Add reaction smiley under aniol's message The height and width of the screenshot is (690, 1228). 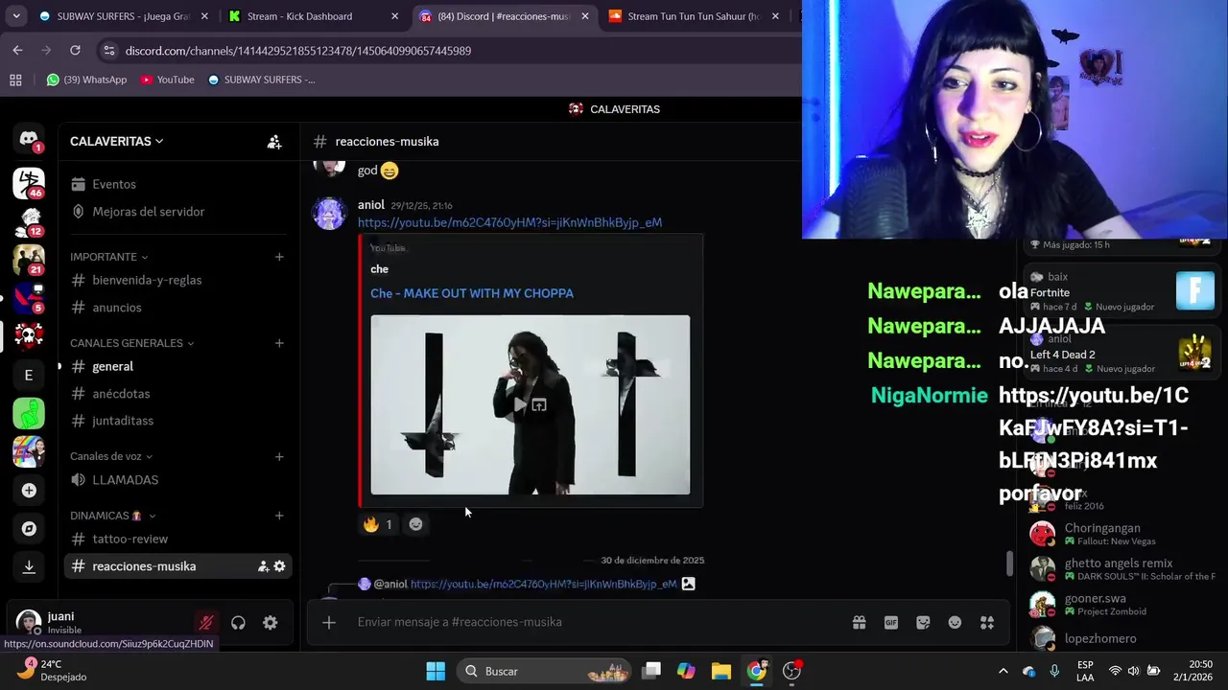click(x=415, y=524)
